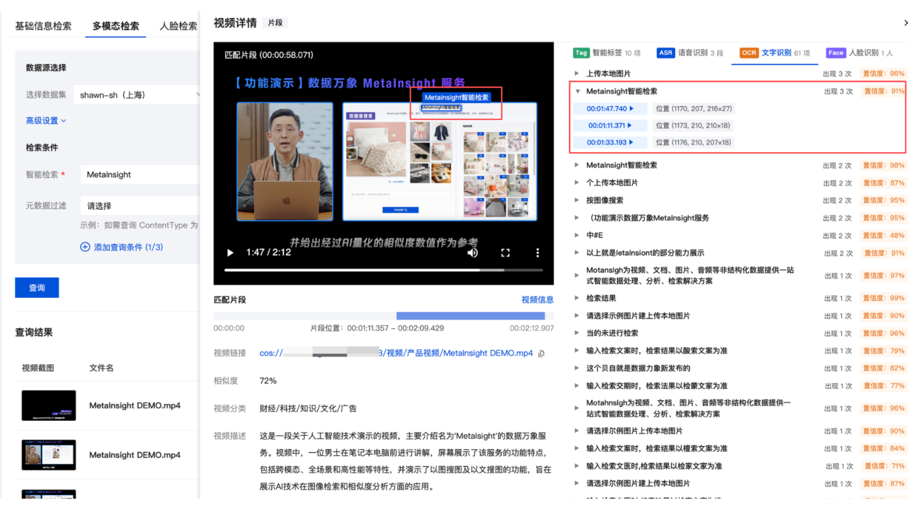Expand the 这个贝自就是数据力象新发布的 row
This screenshot has height=510, width=908.
576,368
